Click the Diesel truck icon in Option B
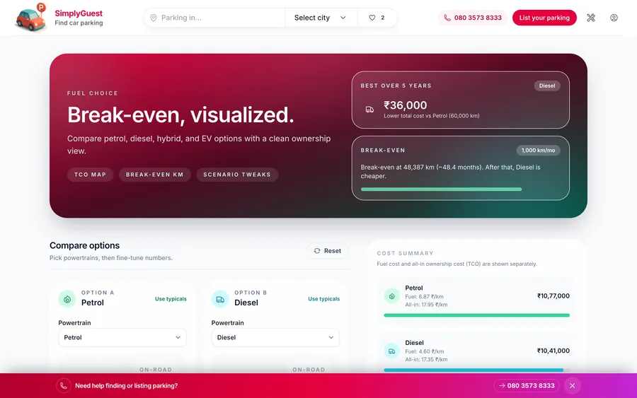Image resolution: width=637 pixels, height=398 pixels. tap(220, 299)
